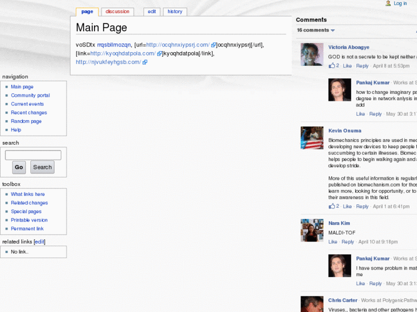Click external link icon after kyoqhdatpola.com
Image resolution: width=417 pixels, height=312 pixels.
pyautogui.click(x=159, y=54)
